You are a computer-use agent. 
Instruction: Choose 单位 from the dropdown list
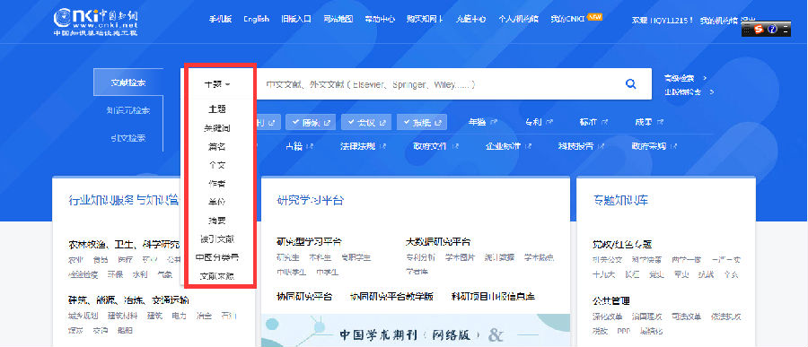tap(217, 203)
